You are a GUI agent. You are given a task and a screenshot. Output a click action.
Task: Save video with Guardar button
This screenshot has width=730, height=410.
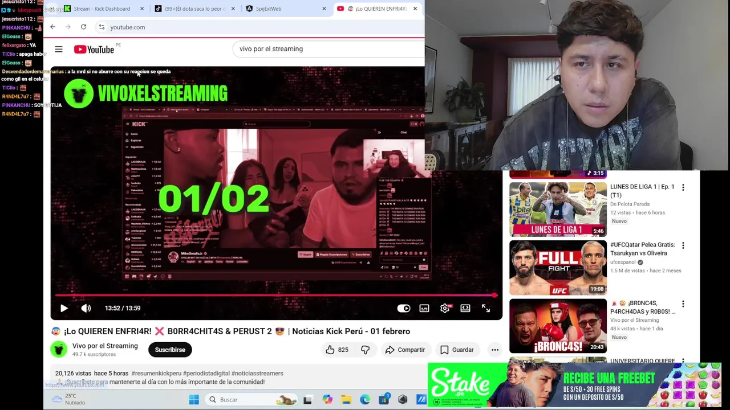tap(457, 350)
